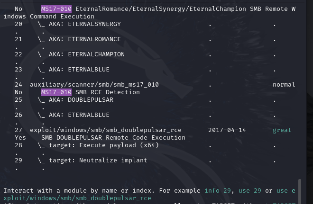
Task: Click the auxiliary/scanner/smb/smb_ms17_010 module path
Action: click(94, 84)
